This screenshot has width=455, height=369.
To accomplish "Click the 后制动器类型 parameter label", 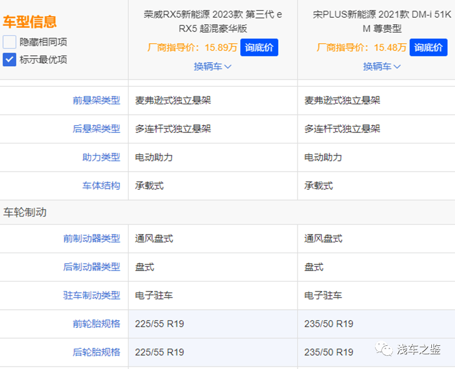I will (x=92, y=267).
